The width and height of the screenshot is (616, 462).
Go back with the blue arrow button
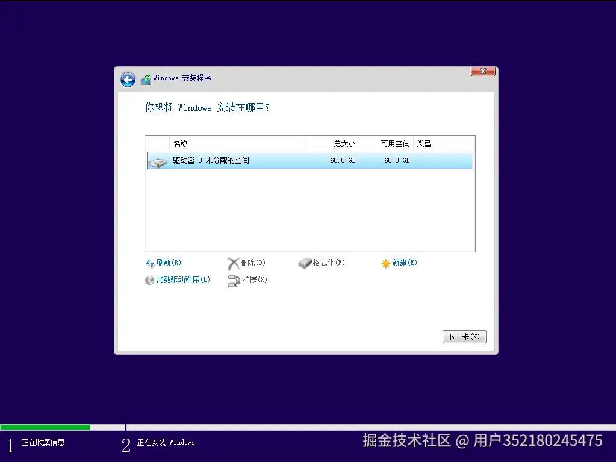point(128,80)
